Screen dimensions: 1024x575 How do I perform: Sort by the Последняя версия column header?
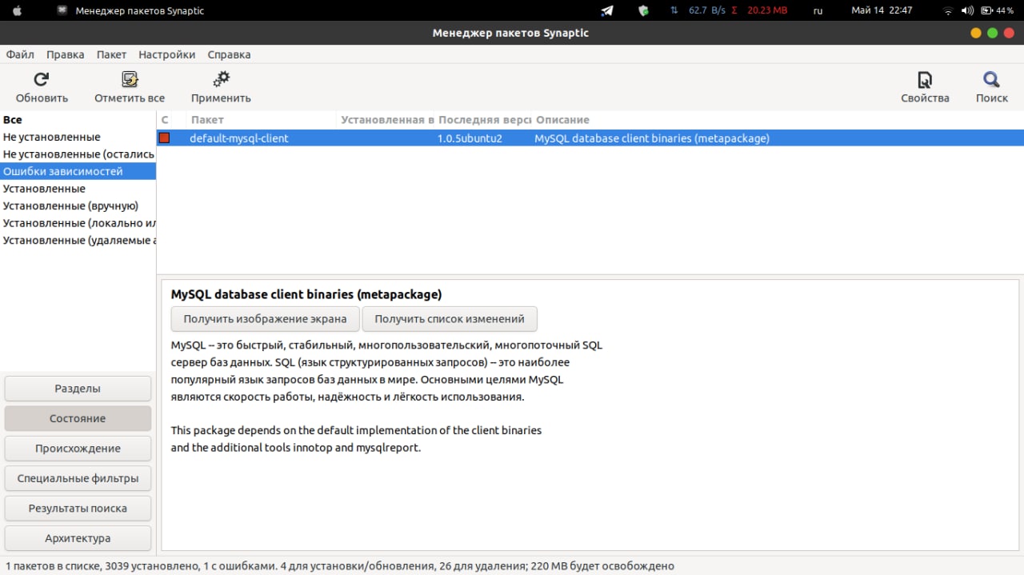click(x=483, y=120)
